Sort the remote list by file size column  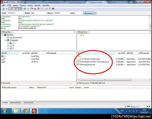tap(120, 53)
